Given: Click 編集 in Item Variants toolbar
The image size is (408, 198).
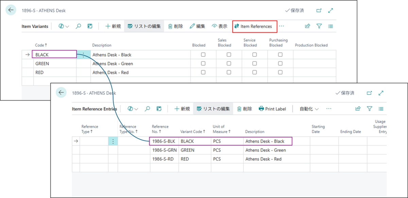Looking at the screenshot, I should click(x=198, y=26).
